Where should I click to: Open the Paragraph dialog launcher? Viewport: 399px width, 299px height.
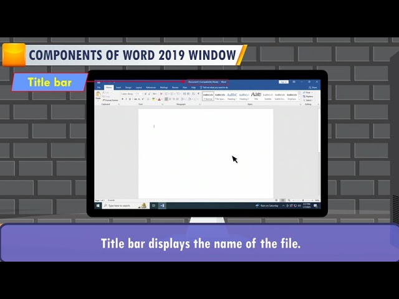(x=200, y=105)
